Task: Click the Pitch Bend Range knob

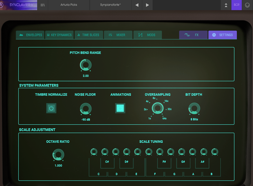Action: point(86,65)
